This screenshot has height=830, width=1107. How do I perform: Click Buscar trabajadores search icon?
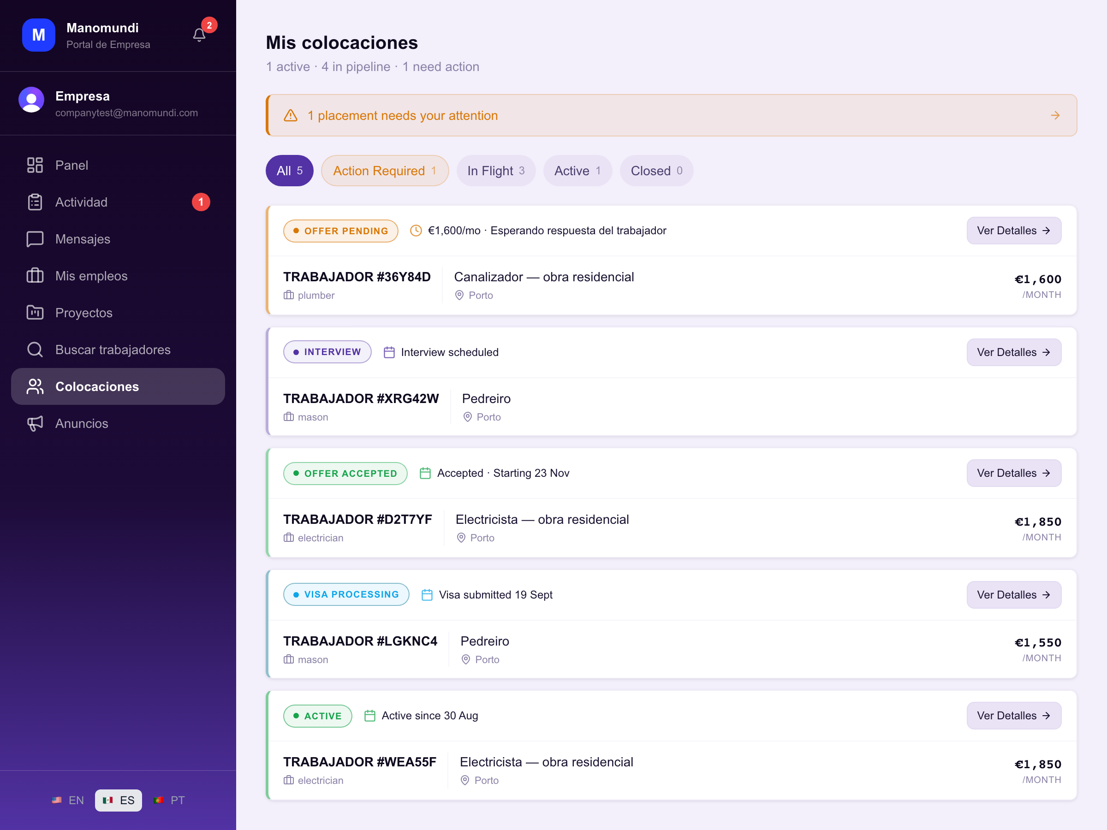tap(35, 350)
